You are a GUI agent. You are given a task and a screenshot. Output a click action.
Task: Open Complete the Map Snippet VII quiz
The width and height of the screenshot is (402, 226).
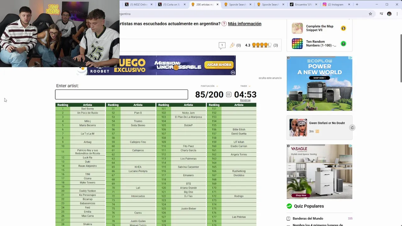320,28
